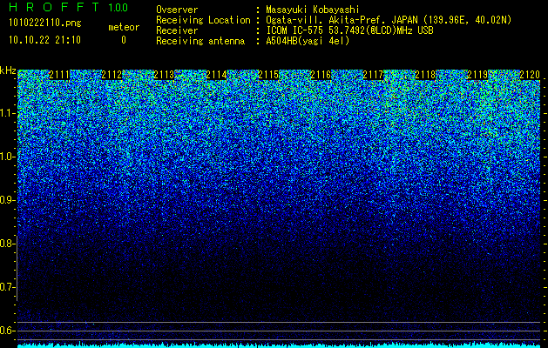The width and height of the screenshot is (548, 348).
Task: Click the 2113 time marker
Action: click(164, 75)
